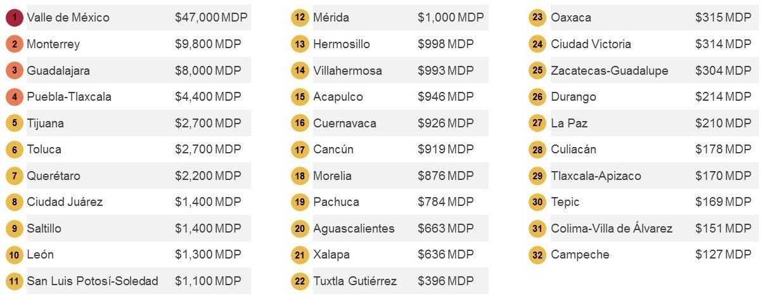Open the Monterrey entry
The image size is (765, 301).
coord(53,44)
